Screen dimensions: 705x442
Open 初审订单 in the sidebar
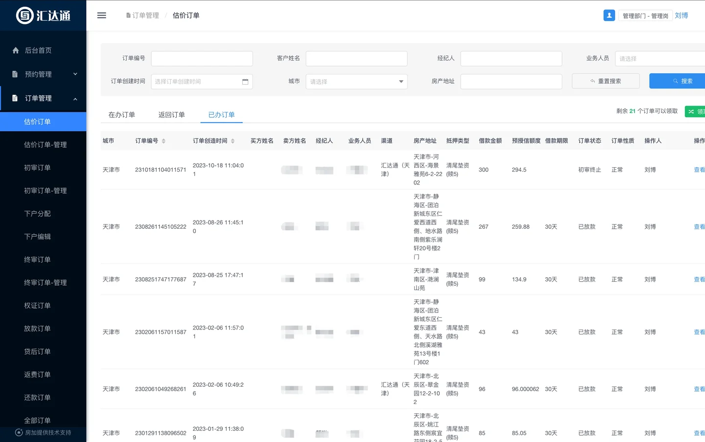coord(37,168)
